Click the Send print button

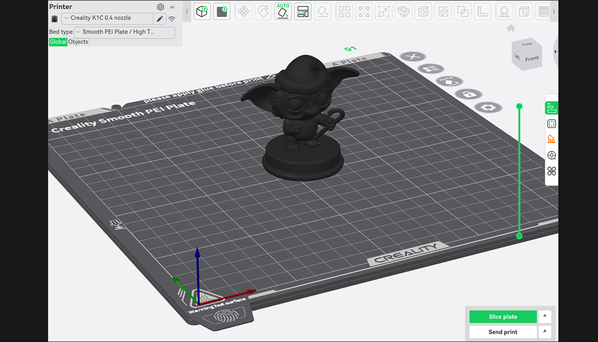[503, 332]
